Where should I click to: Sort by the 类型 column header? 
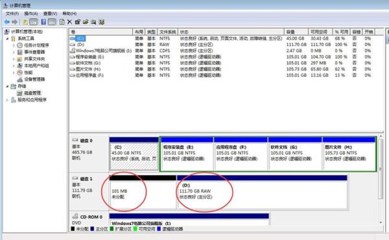151,32
